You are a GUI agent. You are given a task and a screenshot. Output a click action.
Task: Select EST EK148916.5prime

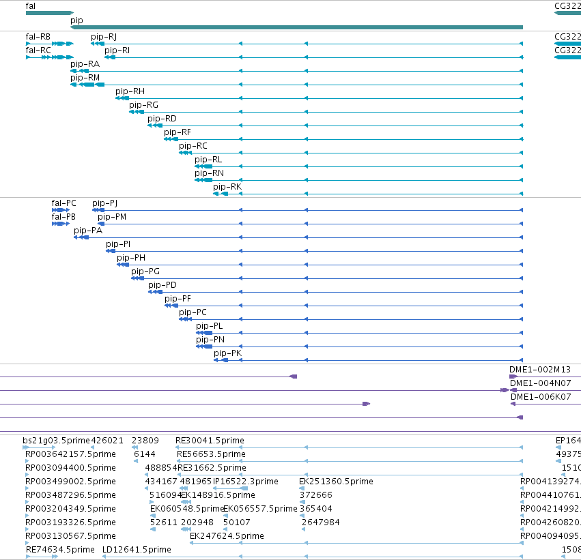(218, 496)
